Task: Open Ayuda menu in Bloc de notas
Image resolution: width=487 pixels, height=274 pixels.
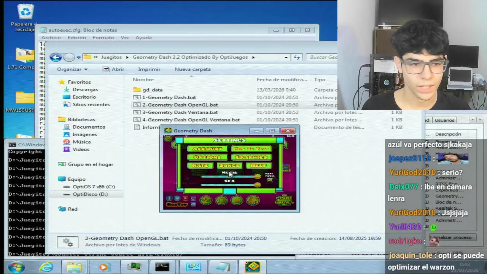Action: 144,37
